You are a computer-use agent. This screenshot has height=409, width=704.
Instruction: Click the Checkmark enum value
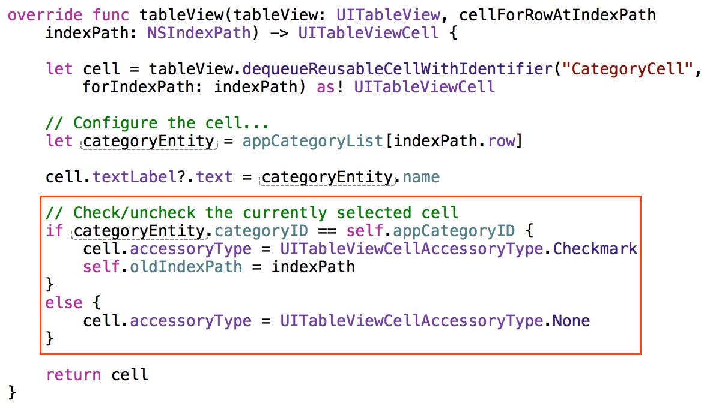(x=595, y=249)
